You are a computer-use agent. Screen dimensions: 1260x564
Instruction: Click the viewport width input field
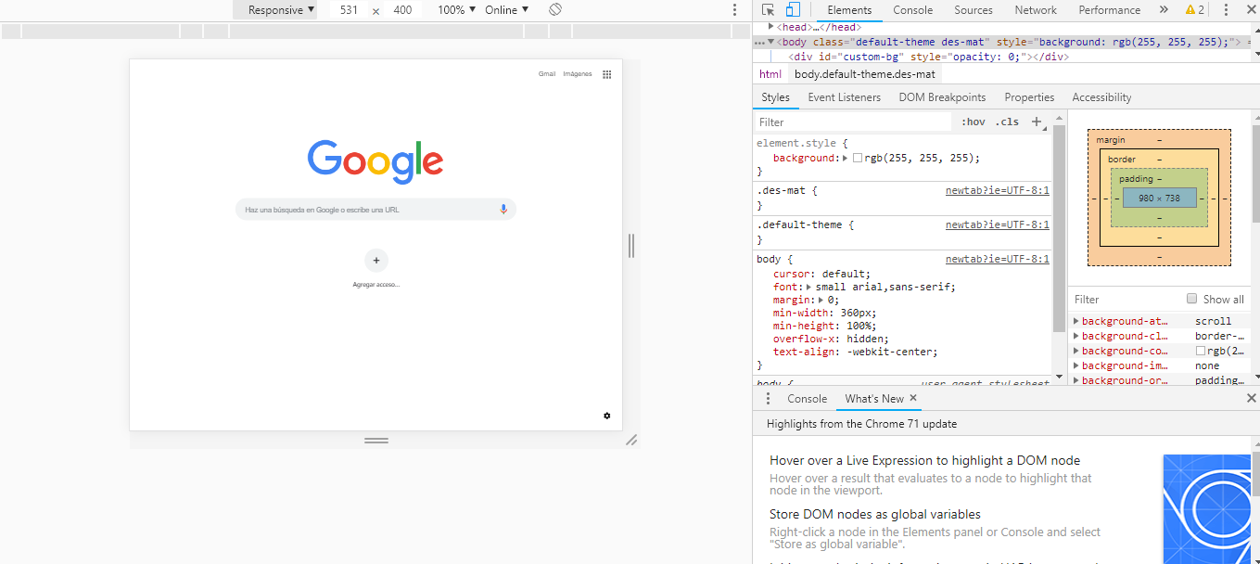[350, 10]
